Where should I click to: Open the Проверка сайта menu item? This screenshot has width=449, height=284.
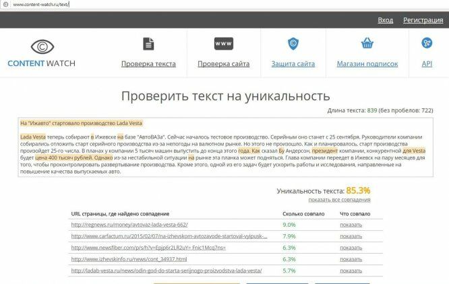[224, 64]
